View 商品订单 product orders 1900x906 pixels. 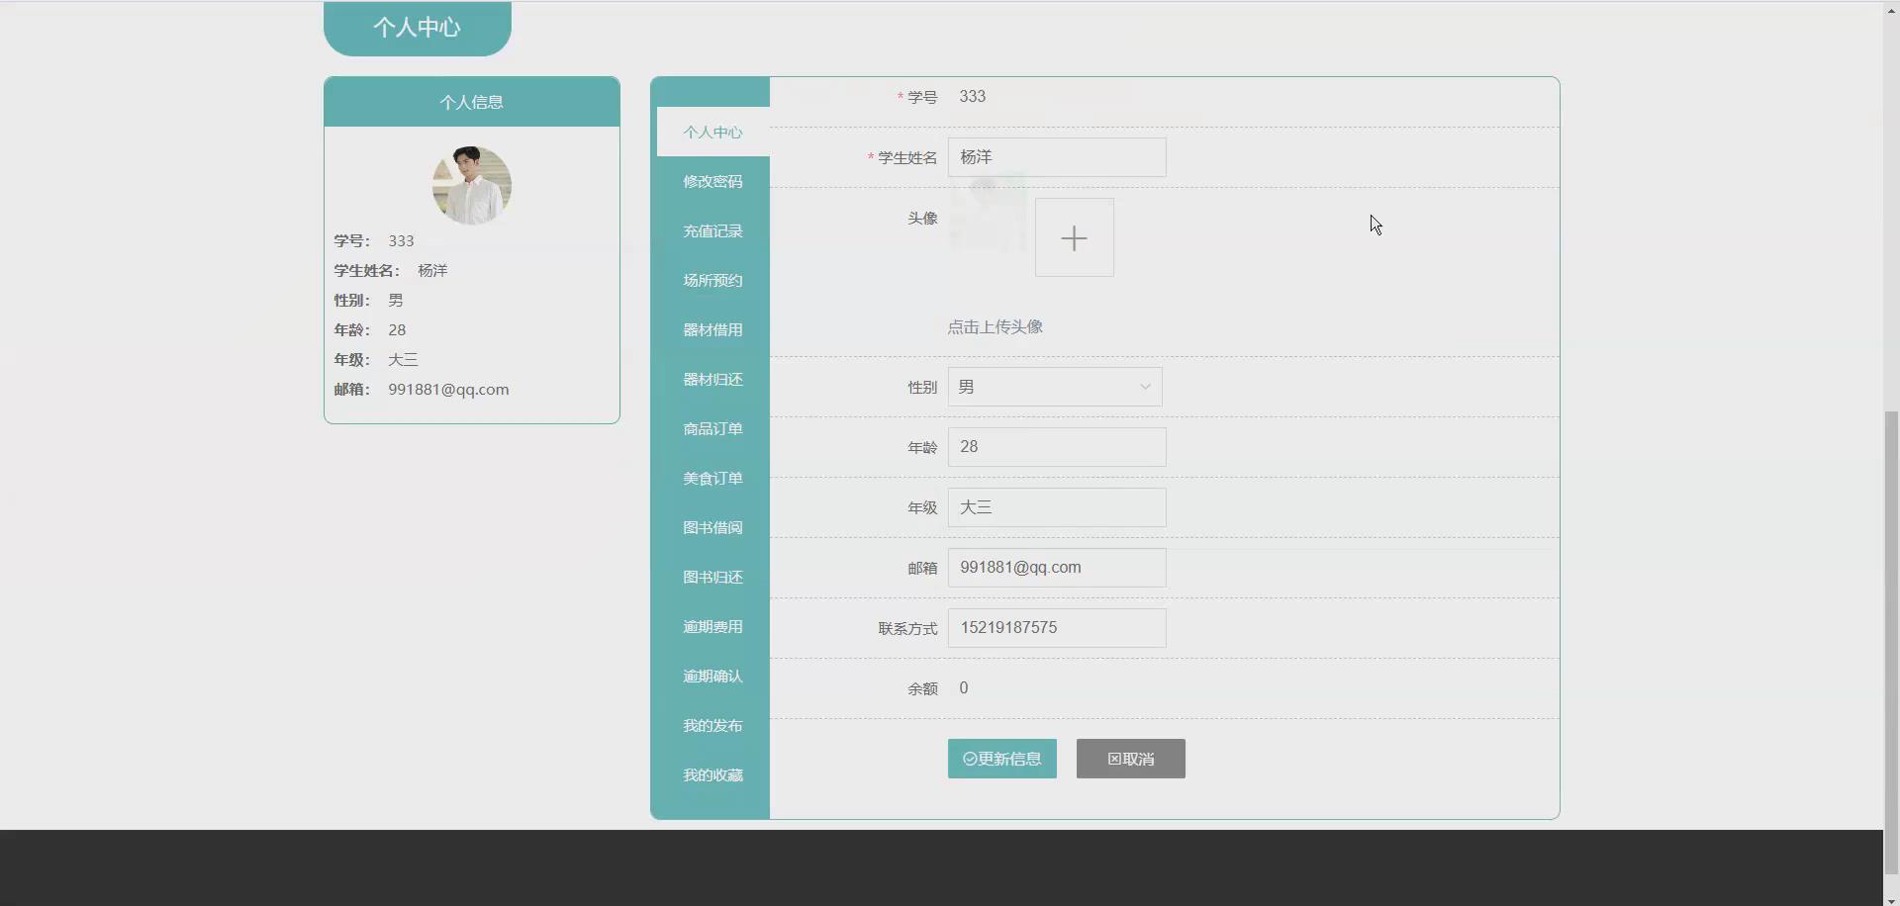tap(712, 428)
